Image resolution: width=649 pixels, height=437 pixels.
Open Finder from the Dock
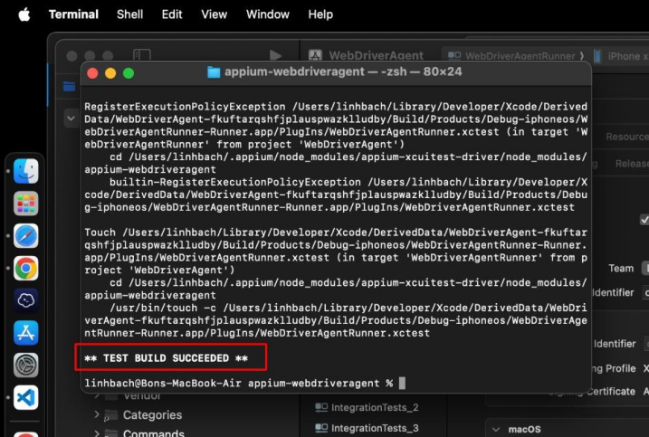[25, 171]
